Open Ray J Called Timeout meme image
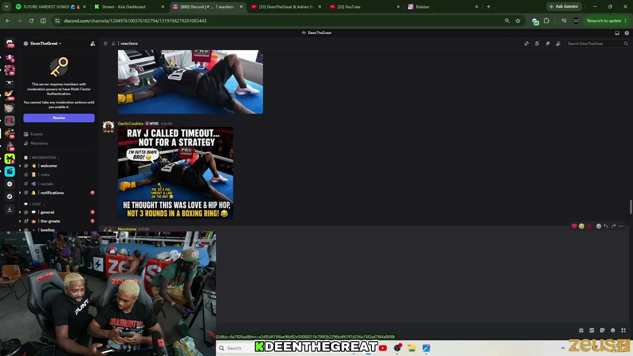Screen dimensions: 633x356 pos(176,173)
